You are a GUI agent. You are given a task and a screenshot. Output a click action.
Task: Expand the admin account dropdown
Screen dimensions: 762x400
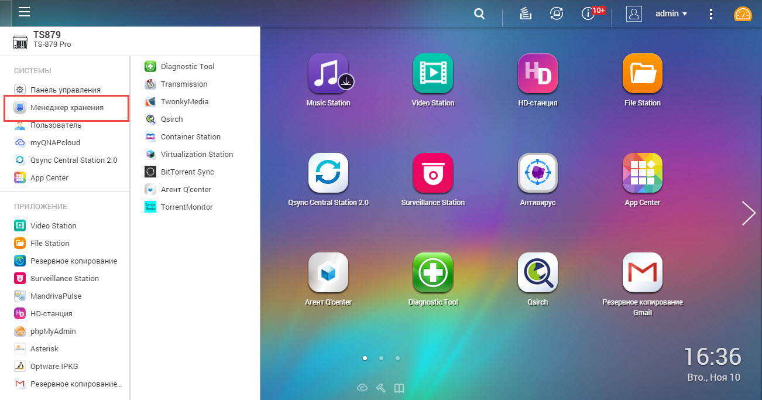671,14
